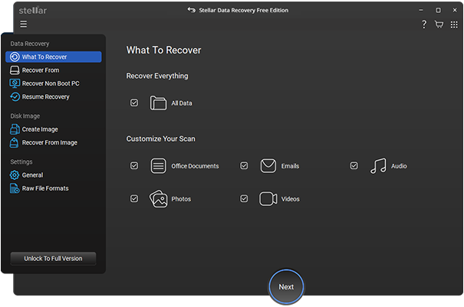Click the Videos label

tap(291, 199)
